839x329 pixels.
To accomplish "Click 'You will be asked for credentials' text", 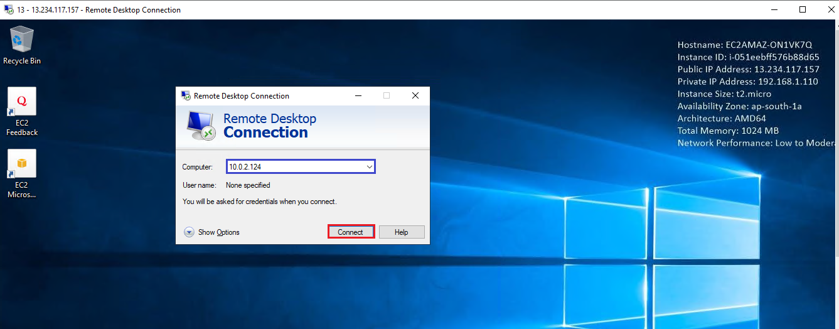I will (260, 202).
